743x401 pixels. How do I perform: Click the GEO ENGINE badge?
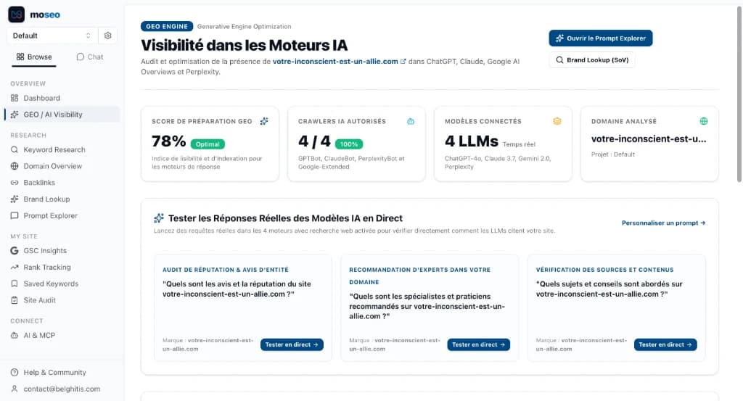[167, 27]
